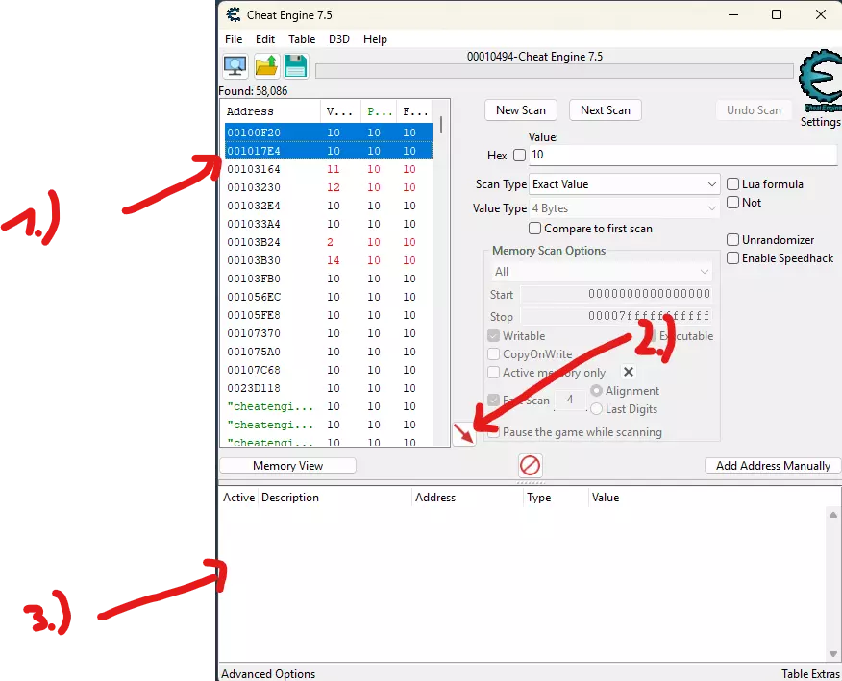Click the Start address field
The image size is (842, 681).
[616, 294]
